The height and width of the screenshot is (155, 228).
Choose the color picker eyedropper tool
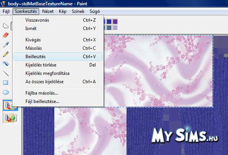[6, 45]
